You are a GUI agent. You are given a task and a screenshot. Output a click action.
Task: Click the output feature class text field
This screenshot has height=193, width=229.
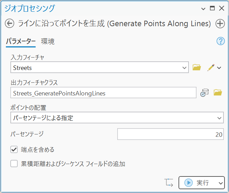pos(103,93)
